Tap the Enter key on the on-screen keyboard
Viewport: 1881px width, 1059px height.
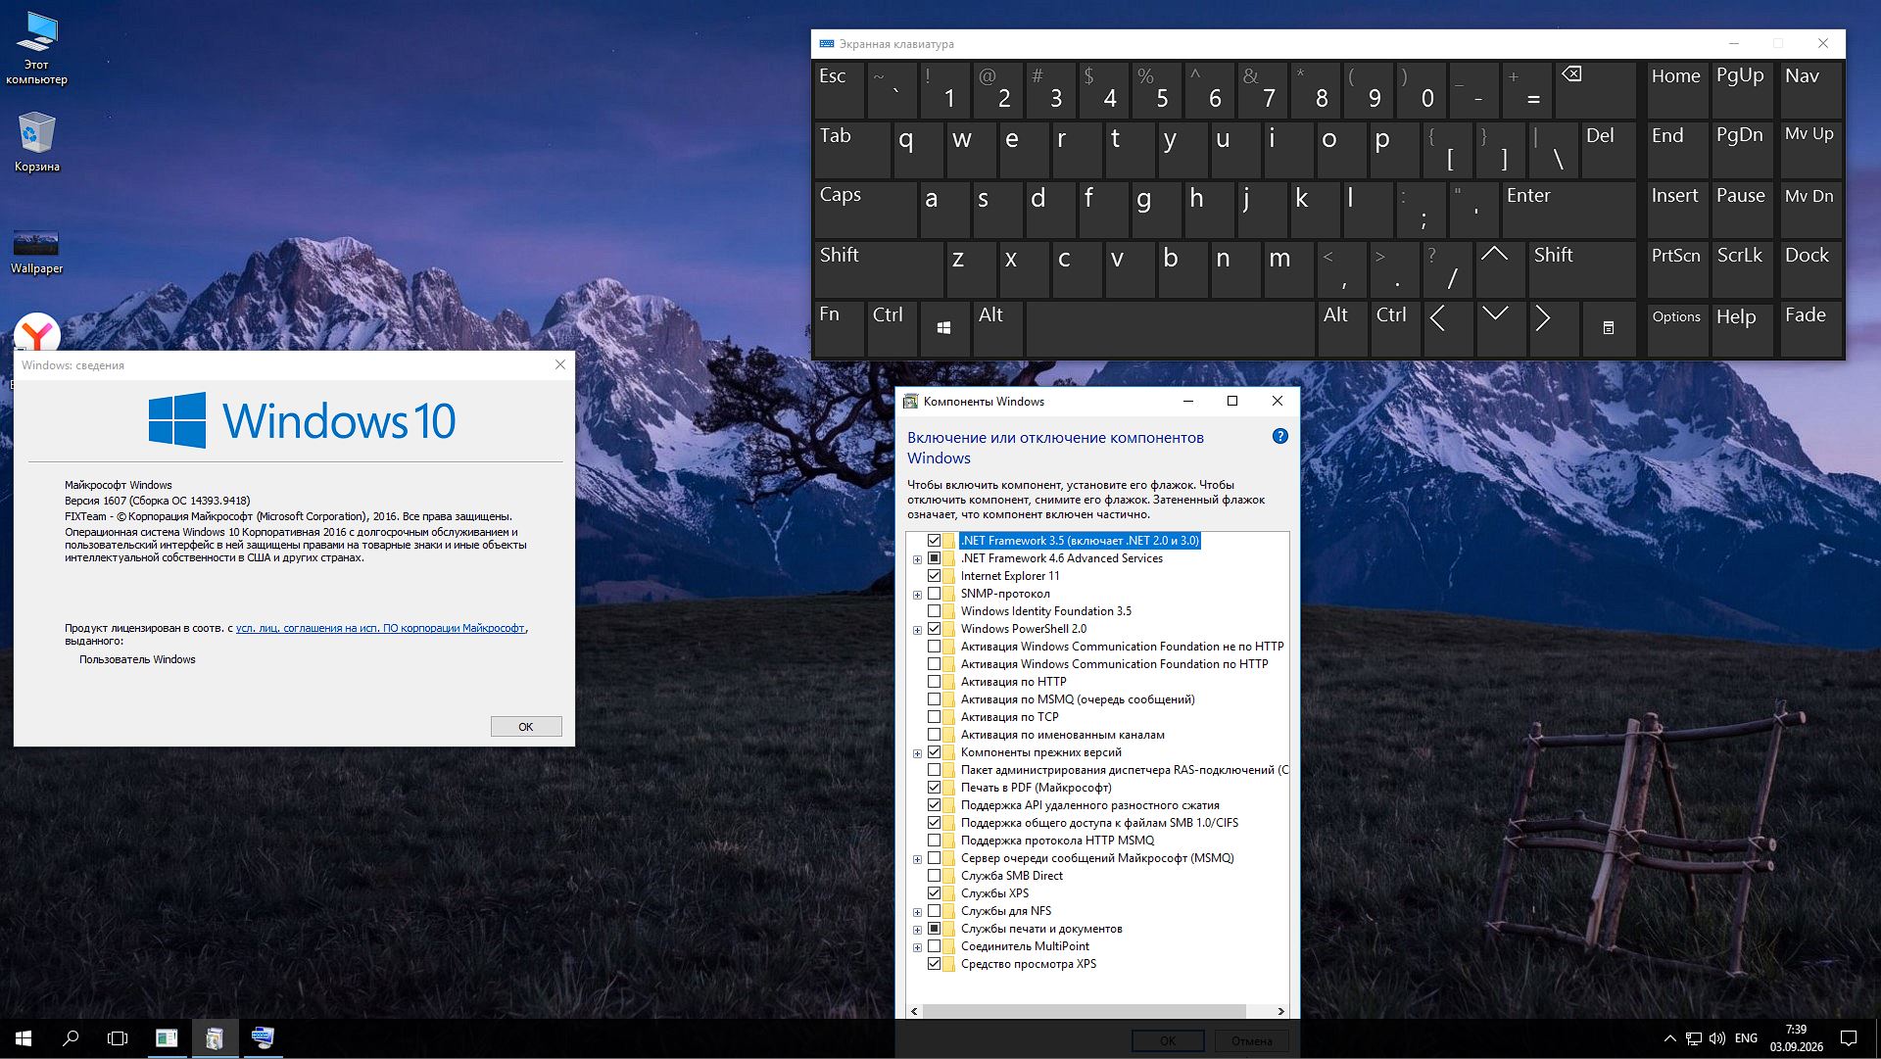tap(1568, 209)
